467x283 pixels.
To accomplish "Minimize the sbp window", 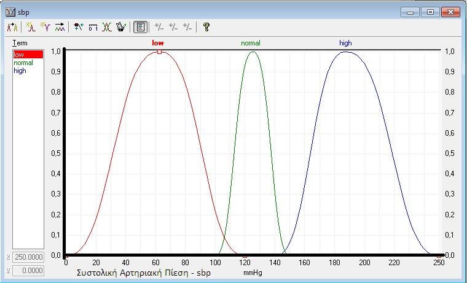I will [x=410, y=12].
